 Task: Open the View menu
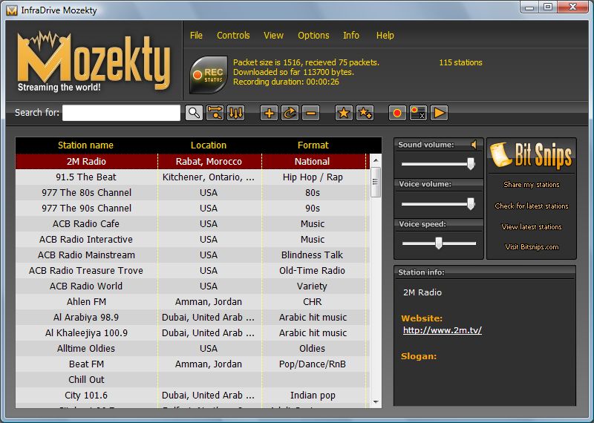273,35
